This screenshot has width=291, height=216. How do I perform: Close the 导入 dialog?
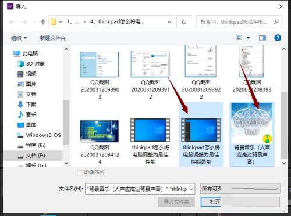click(281, 6)
